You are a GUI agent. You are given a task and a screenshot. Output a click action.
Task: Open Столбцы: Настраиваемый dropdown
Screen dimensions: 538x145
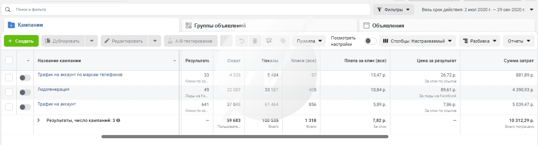(418, 41)
